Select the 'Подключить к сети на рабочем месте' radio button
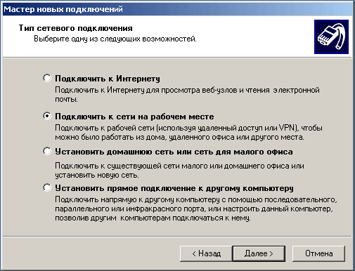The width and height of the screenshot is (355, 271). [x=47, y=116]
